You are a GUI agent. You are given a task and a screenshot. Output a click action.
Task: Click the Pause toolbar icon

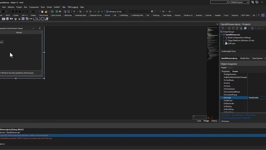(x=87, y=12)
